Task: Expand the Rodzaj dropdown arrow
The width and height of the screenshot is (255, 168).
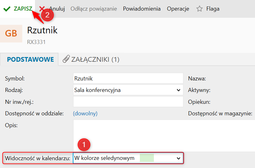Action: (x=179, y=90)
